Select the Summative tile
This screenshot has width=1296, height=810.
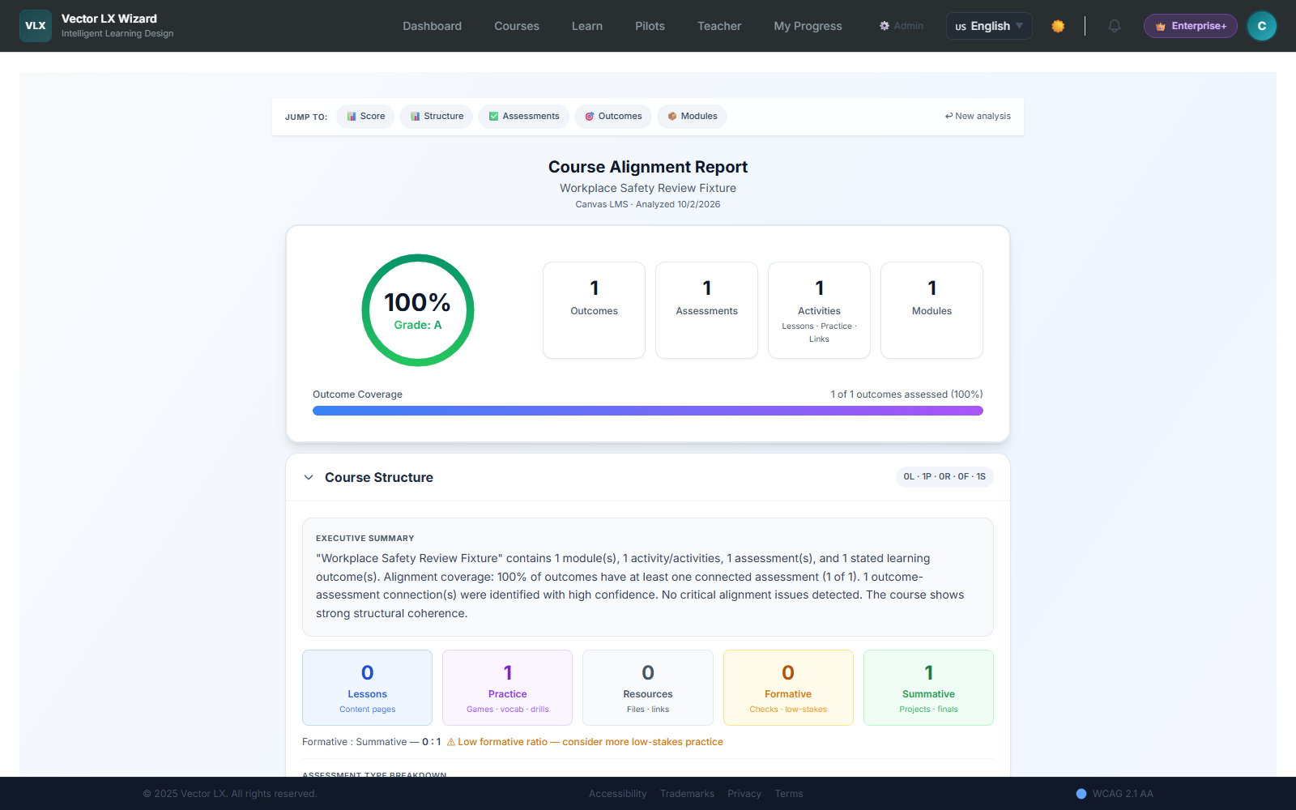click(x=928, y=688)
